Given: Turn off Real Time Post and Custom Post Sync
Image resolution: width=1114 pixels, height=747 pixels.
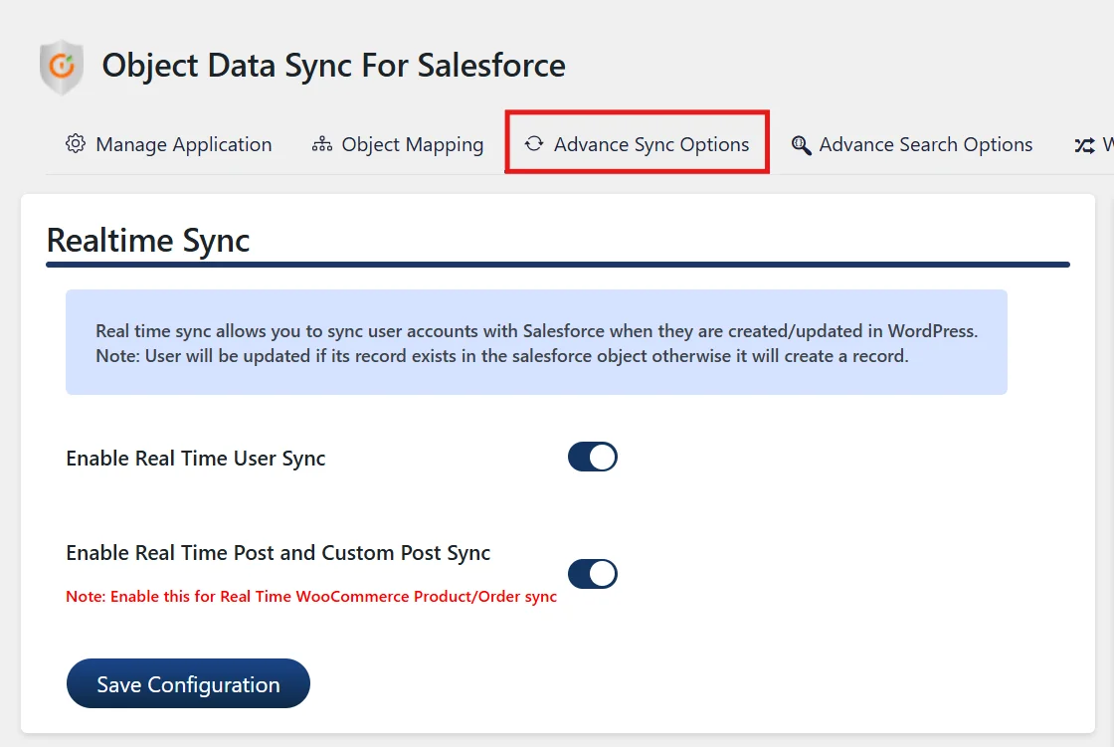Looking at the screenshot, I should pos(593,574).
